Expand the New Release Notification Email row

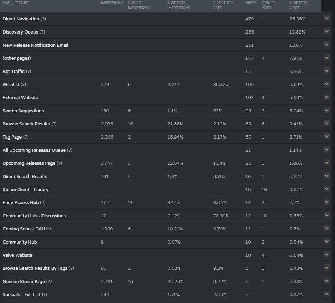pyautogui.click(x=326, y=45)
